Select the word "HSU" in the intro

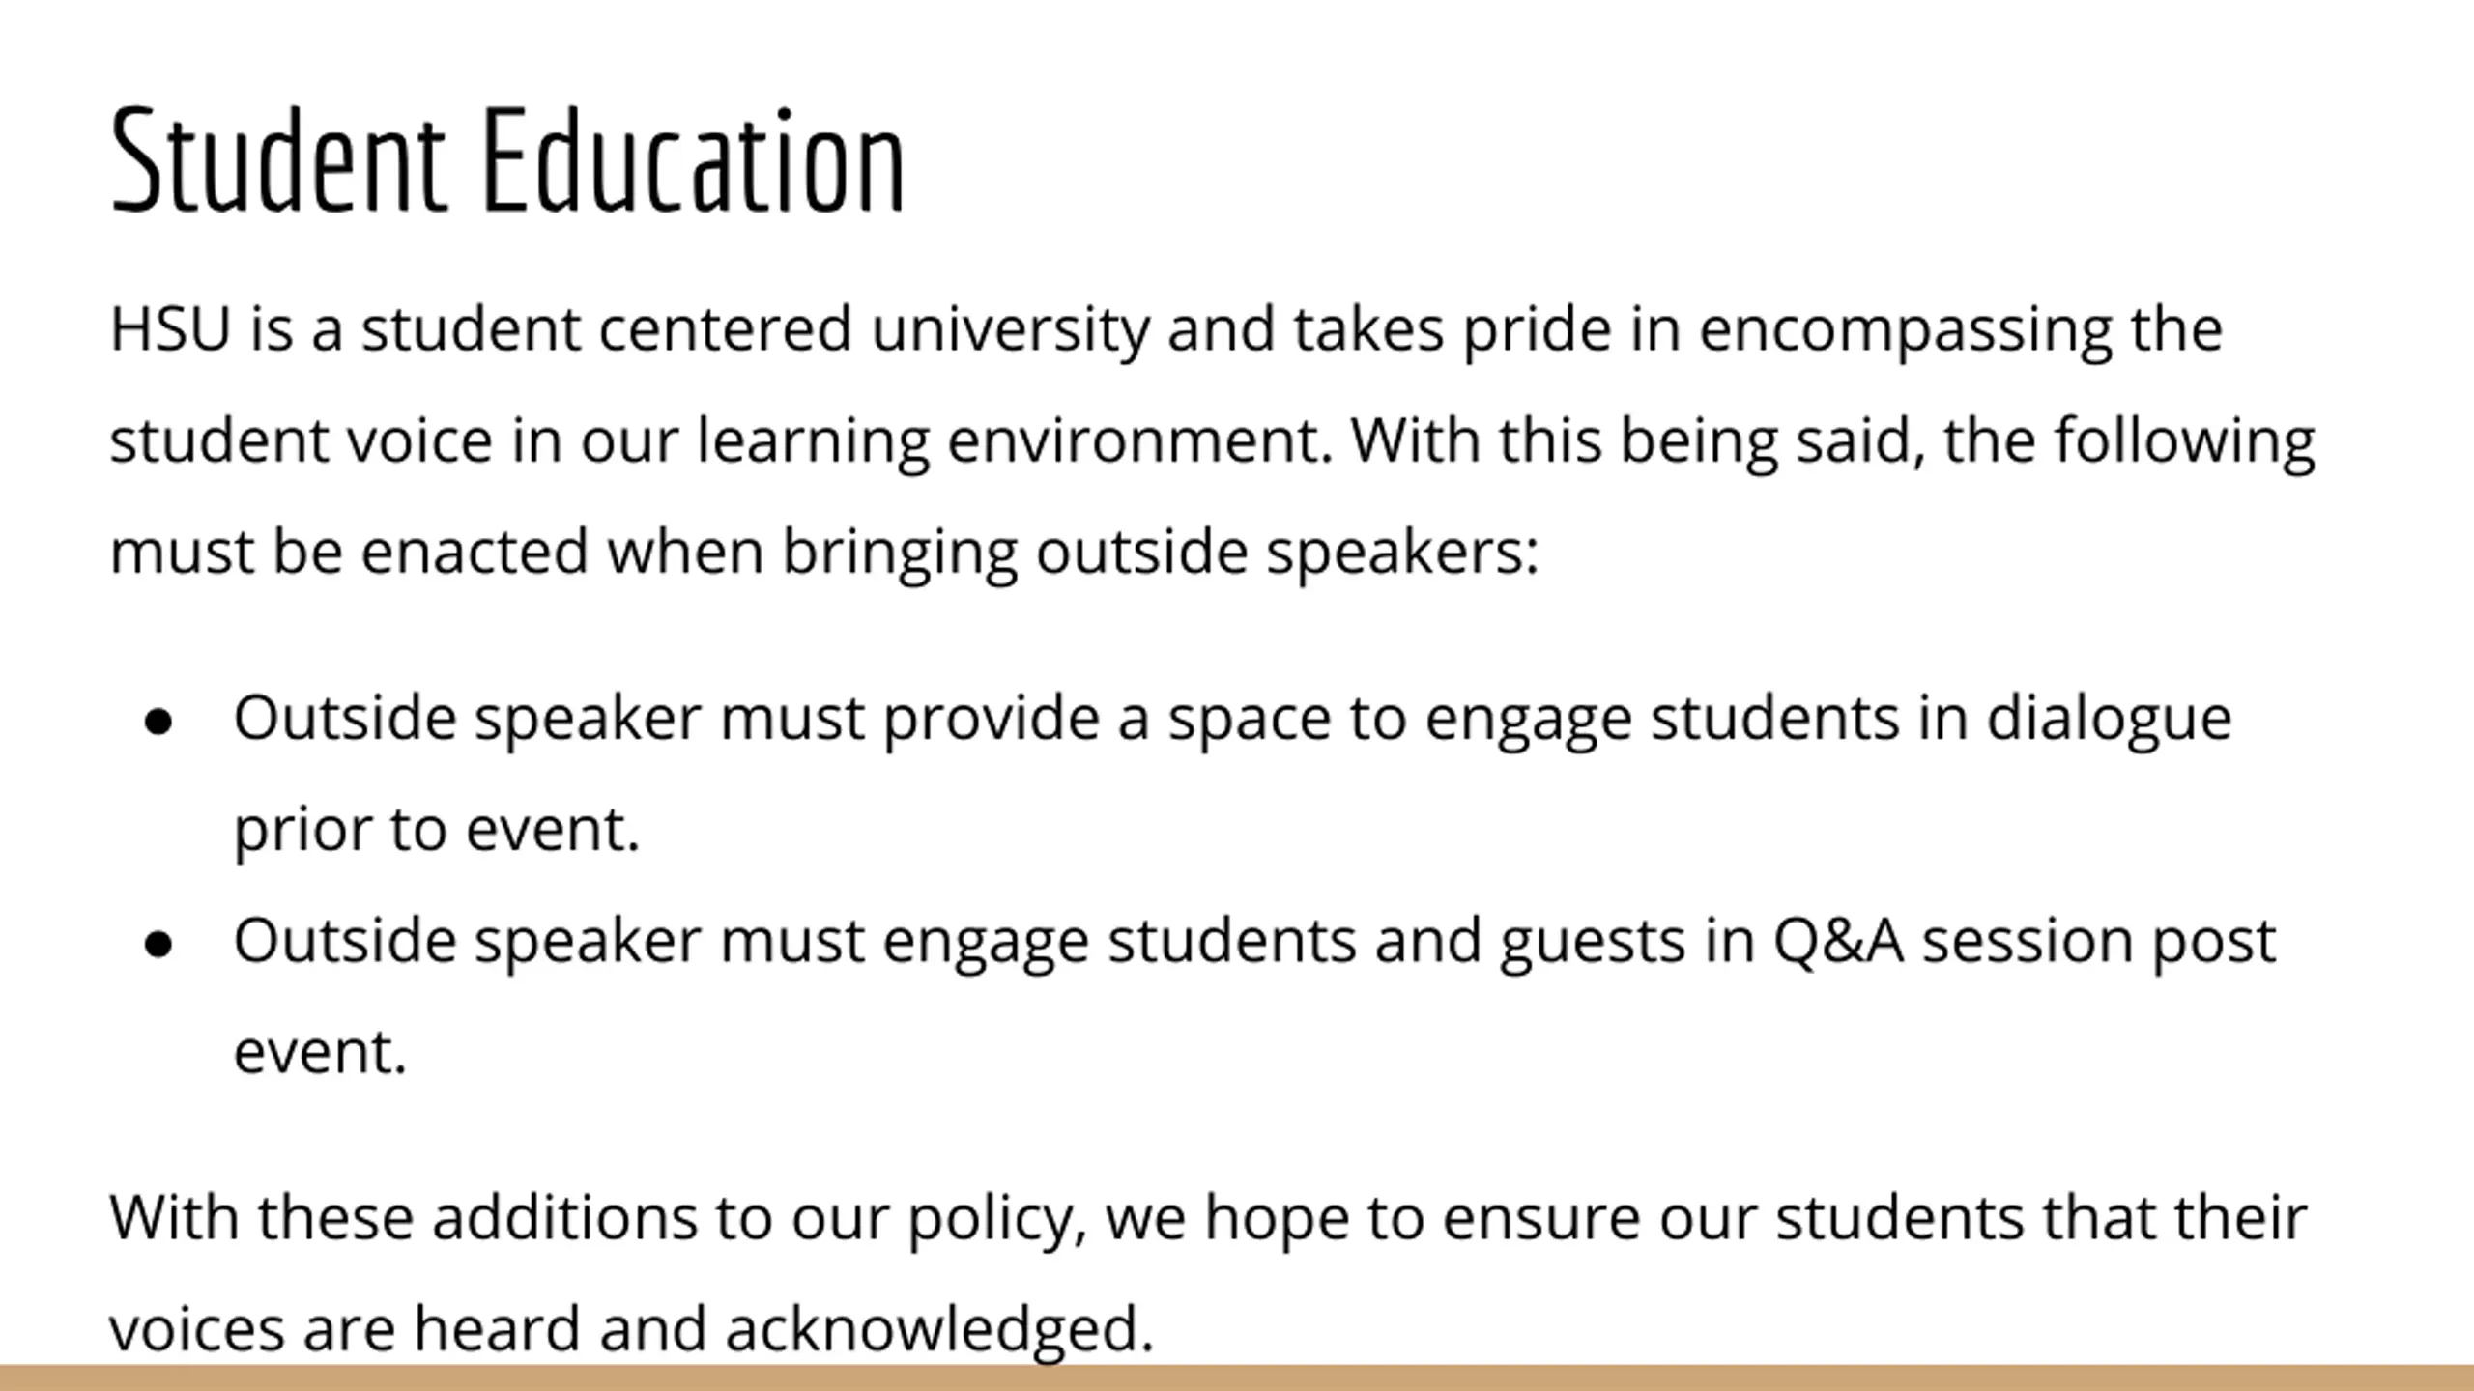point(170,328)
